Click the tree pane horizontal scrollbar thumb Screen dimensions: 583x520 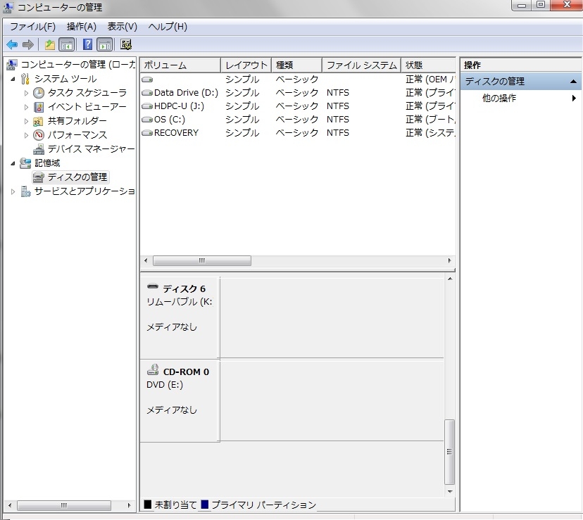click(64, 505)
